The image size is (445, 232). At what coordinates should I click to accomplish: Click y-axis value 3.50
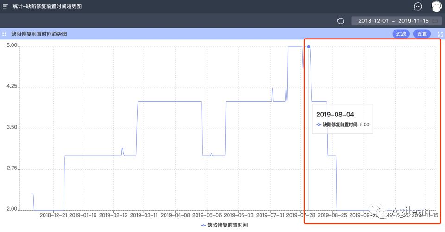click(x=12, y=127)
